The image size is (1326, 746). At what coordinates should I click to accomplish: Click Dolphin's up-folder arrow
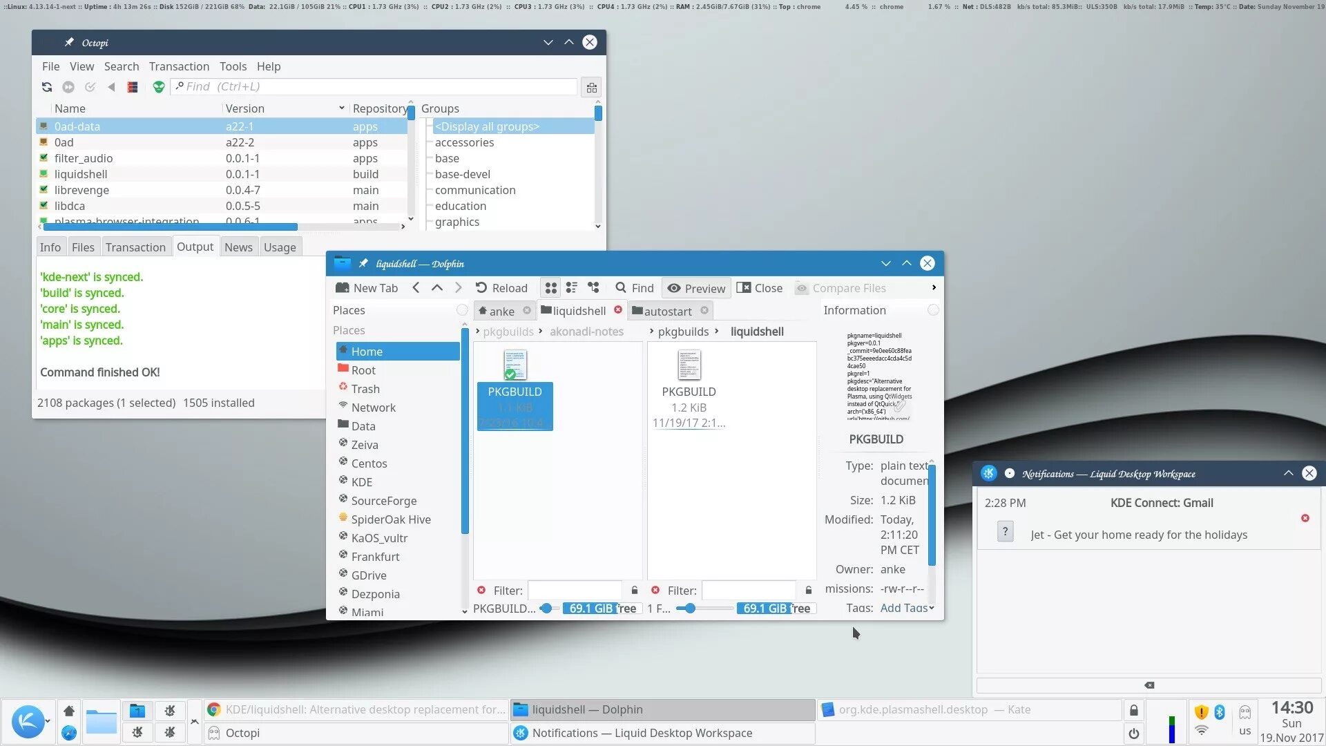[437, 288]
